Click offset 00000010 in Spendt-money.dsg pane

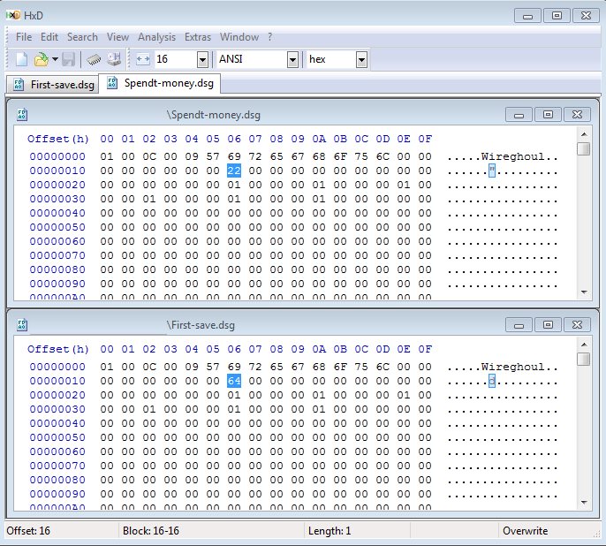[x=57, y=171]
